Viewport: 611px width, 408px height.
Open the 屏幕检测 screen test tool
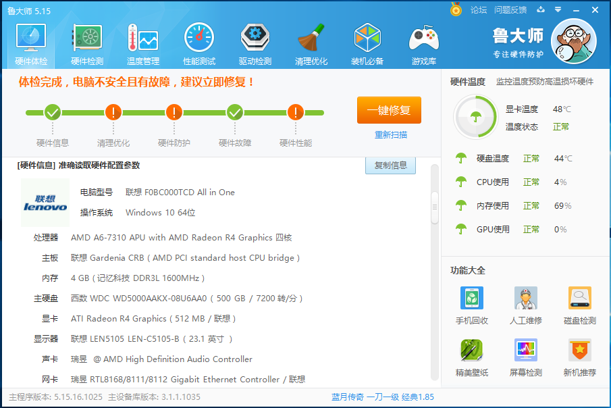[526, 358]
